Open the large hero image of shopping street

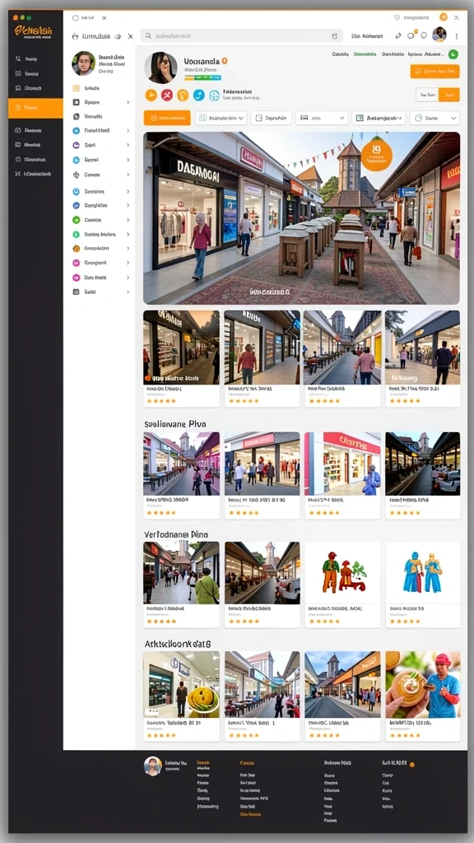coord(301,218)
